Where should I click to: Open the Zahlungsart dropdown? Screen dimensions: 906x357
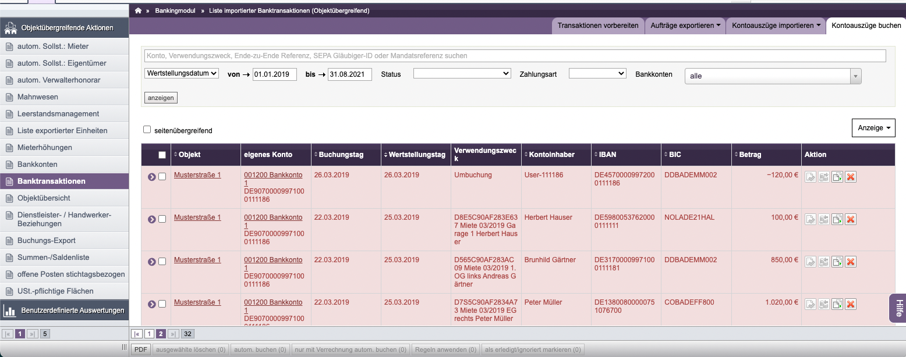[597, 73]
